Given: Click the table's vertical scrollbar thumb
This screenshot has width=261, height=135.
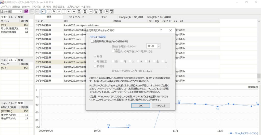Looking at the screenshot, I should point(259,76).
